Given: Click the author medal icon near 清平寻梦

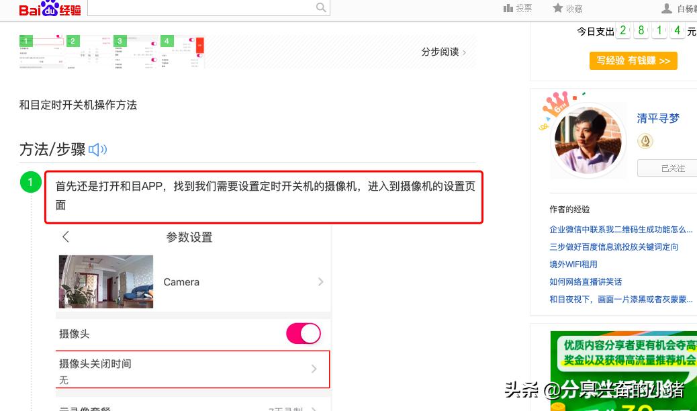Looking at the screenshot, I should pyautogui.click(x=645, y=141).
